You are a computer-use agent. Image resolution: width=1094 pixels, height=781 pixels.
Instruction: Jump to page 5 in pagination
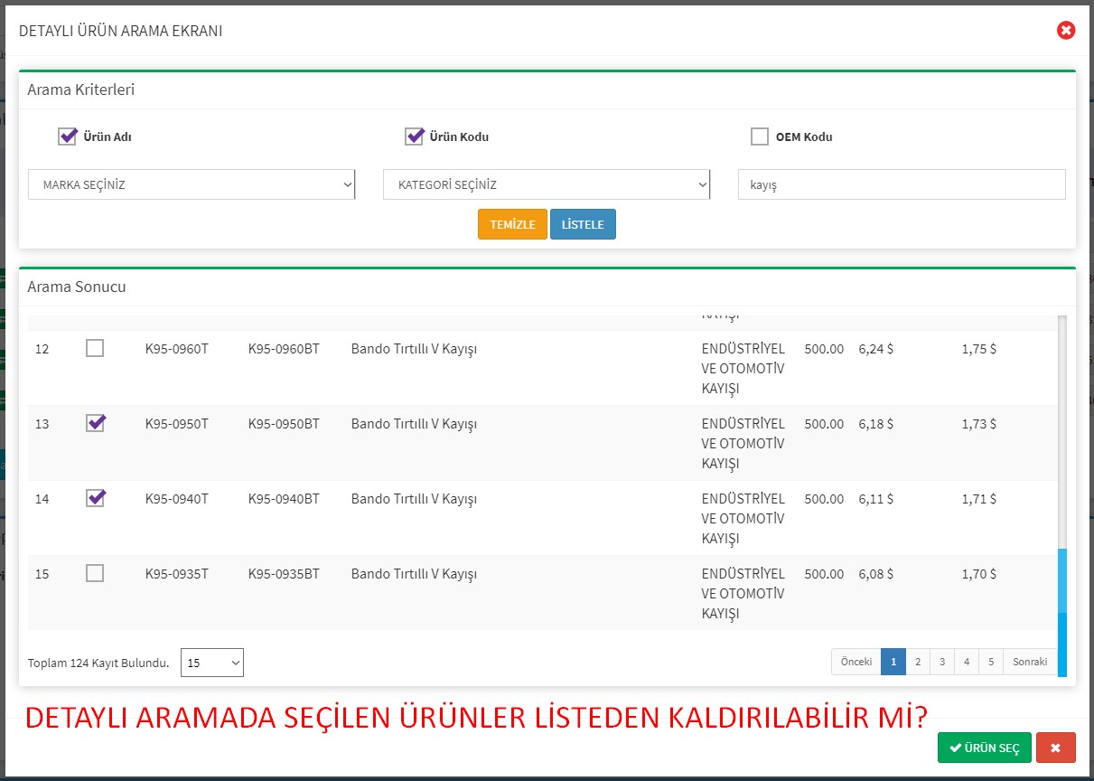991,662
